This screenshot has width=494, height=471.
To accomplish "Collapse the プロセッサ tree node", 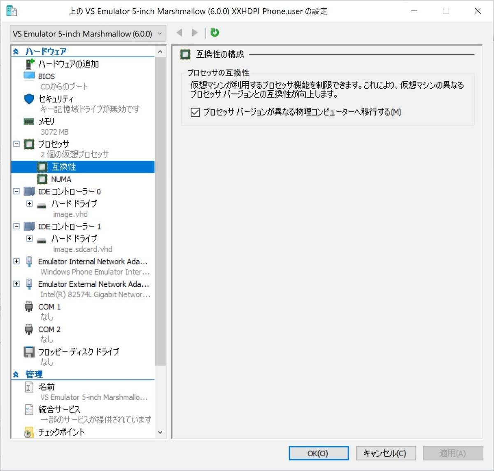I will click(x=16, y=144).
